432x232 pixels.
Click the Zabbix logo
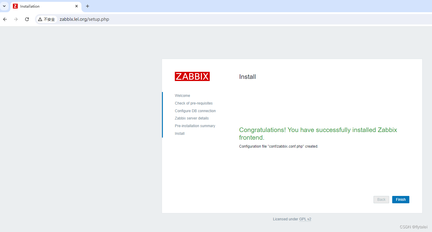192,76
